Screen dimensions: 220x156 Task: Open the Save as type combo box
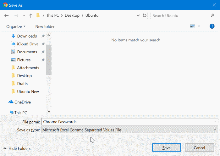(x=129, y=130)
